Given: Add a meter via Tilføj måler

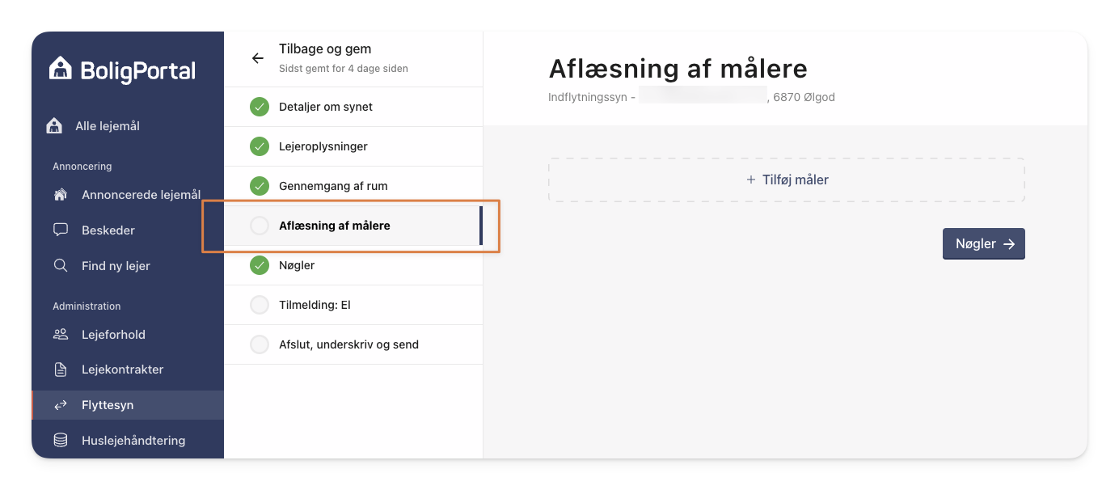Looking at the screenshot, I should point(787,180).
